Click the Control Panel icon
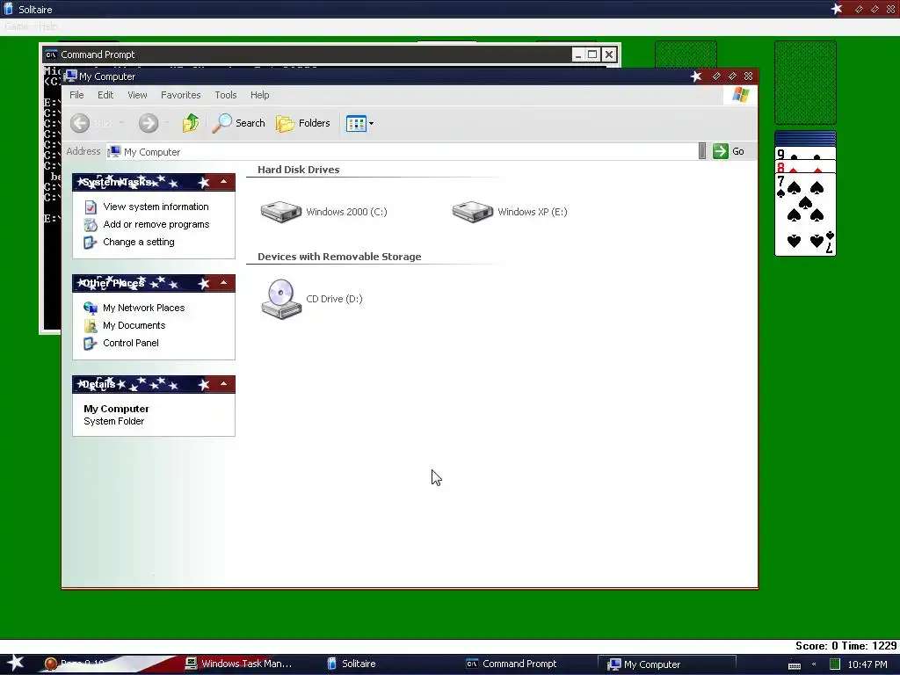 coord(91,344)
